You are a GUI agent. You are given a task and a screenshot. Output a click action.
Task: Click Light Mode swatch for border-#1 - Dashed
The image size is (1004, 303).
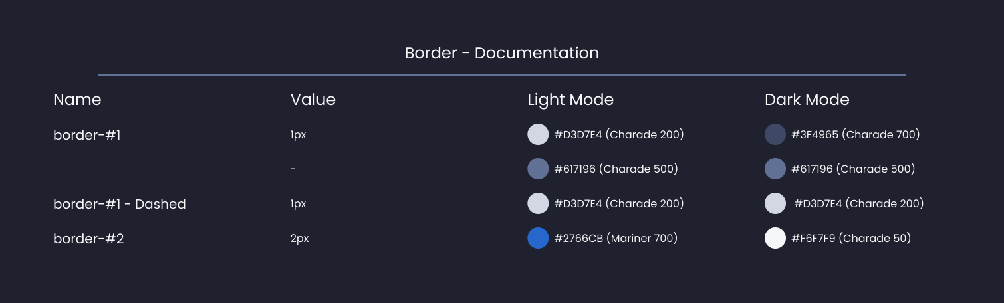[x=538, y=203]
